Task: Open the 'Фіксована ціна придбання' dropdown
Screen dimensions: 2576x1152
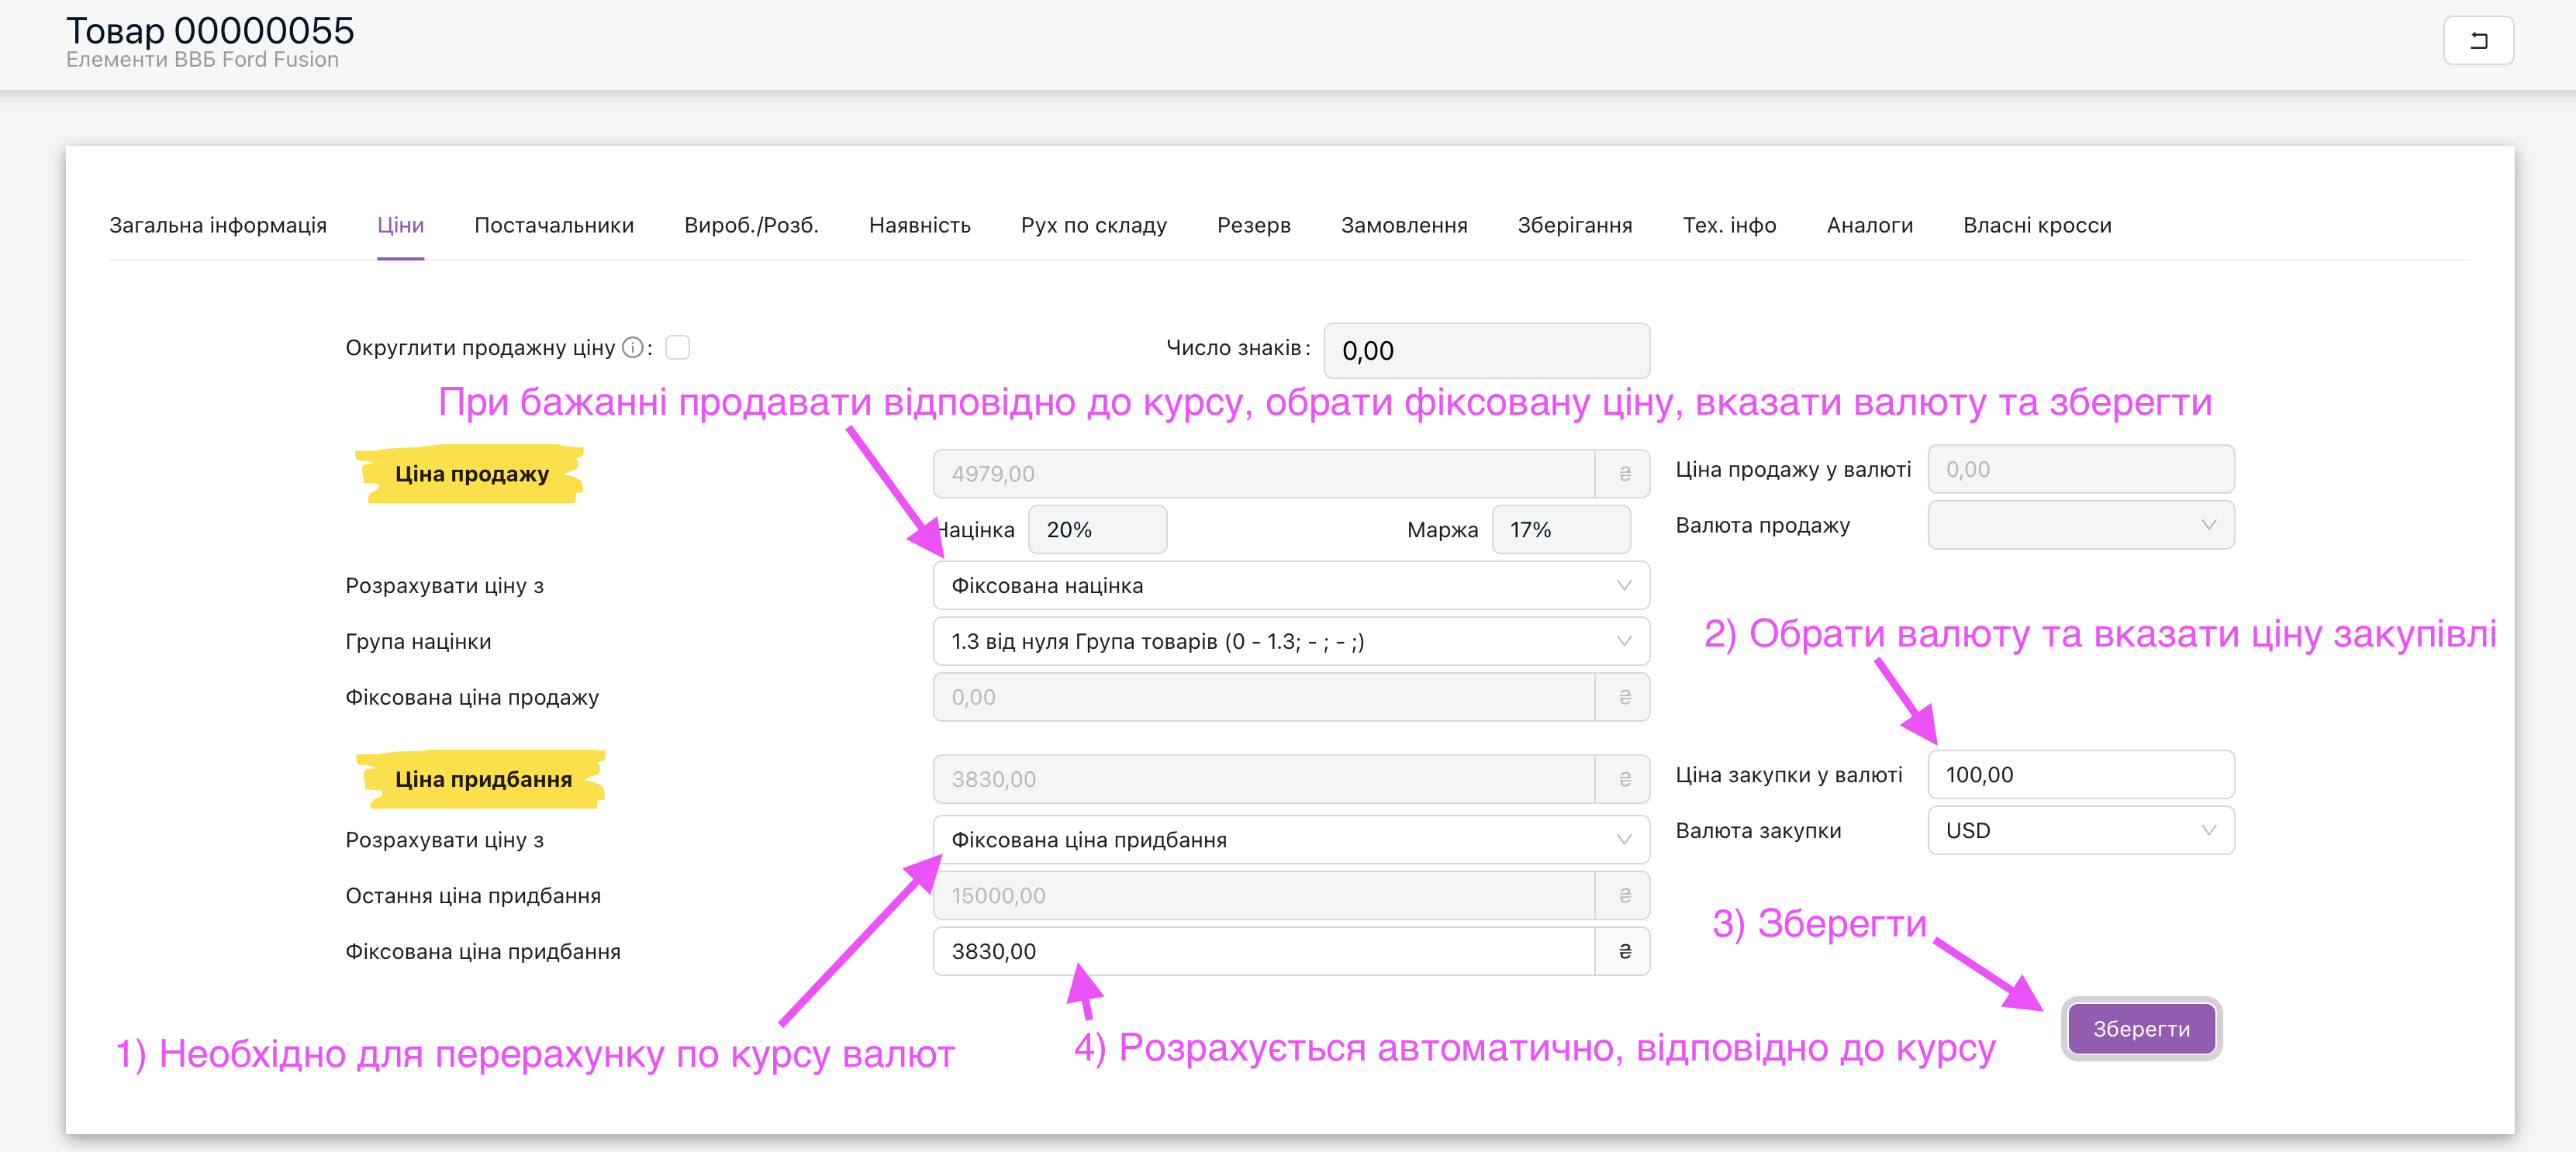Action: [x=1290, y=840]
